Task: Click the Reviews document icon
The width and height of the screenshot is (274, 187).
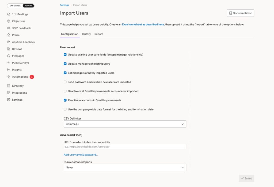Action: pos(9,49)
